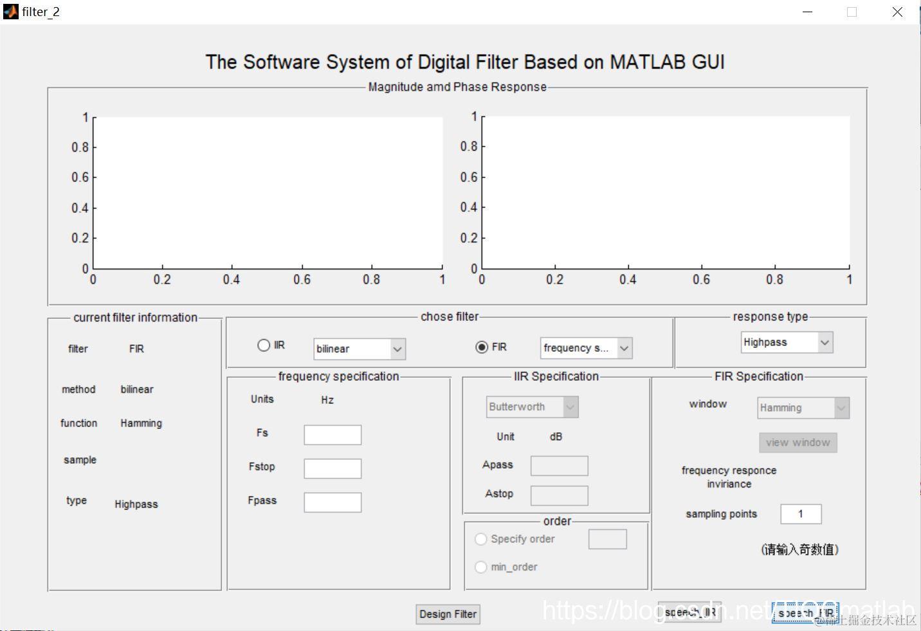The height and width of the screenshot is (631, 921).
Task: Open the Butterworth filter type dropdown
Action: [533, 407]
